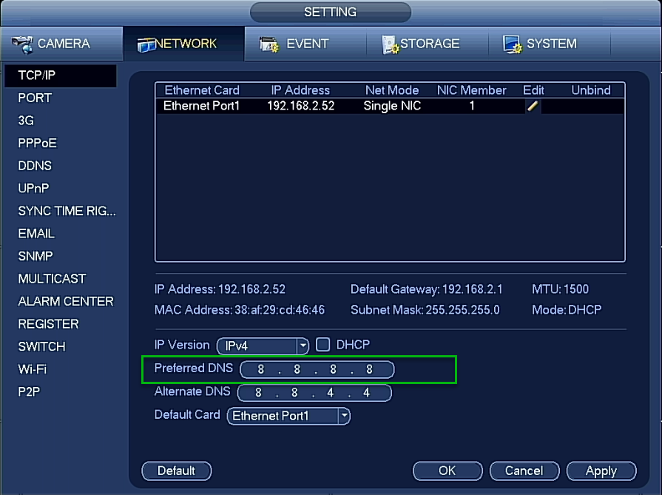Image resolution: width=662 pixels, height=495 pixels.
Task: Click the camera icon in the CAMERA tab
Action: click(x=22, y=45)
